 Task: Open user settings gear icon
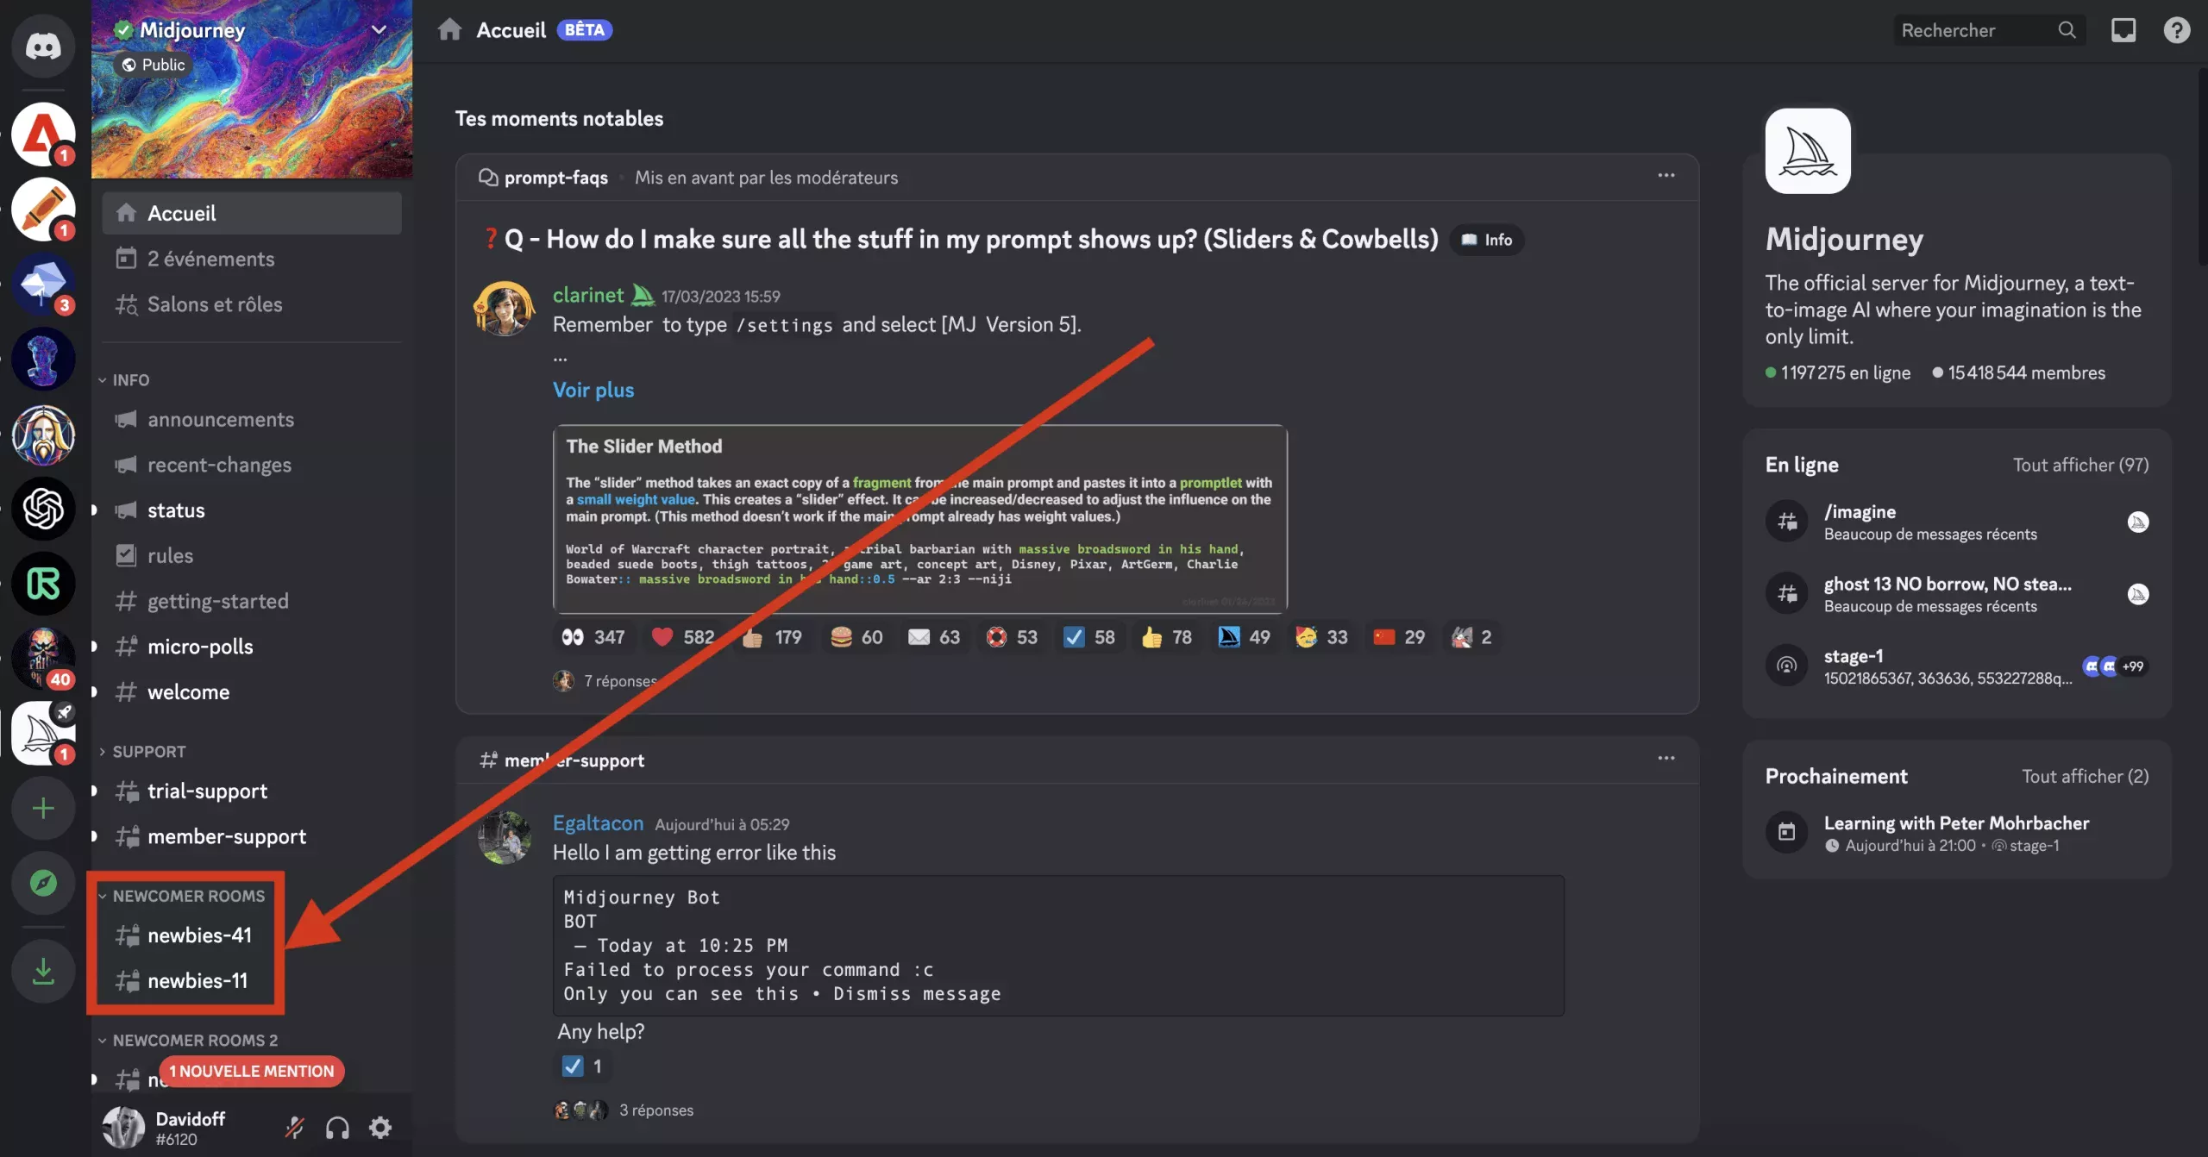click(380, 1127)
